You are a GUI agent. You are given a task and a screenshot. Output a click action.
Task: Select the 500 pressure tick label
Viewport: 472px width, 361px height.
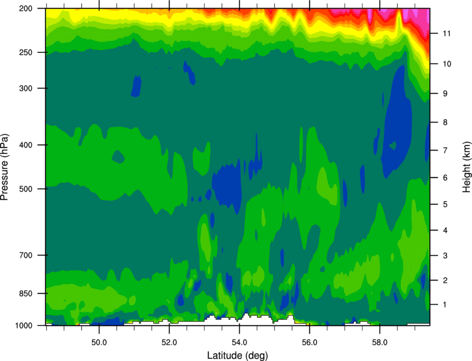[x=26, y=189]
